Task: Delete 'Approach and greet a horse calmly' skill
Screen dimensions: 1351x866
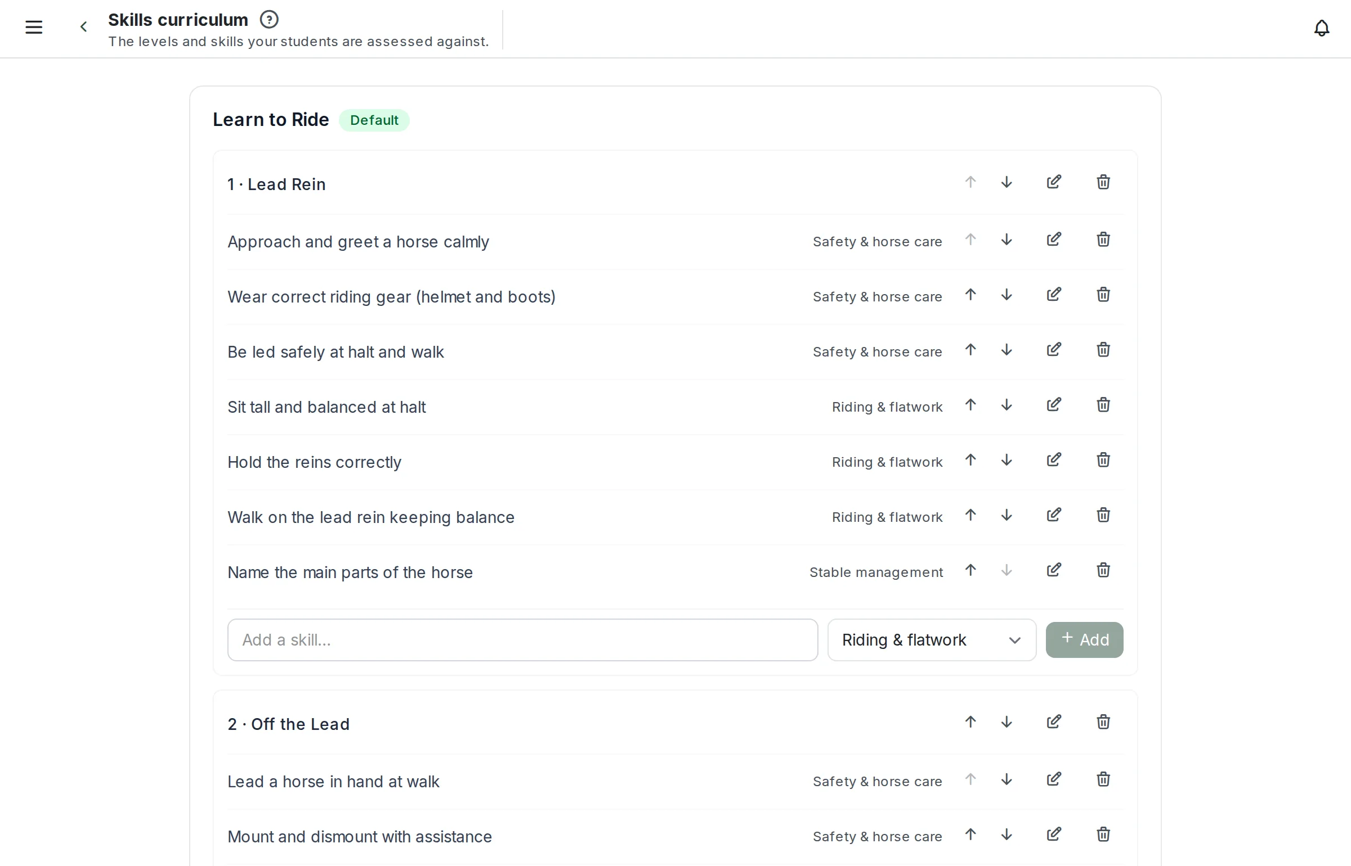Action: (1103, 240)
